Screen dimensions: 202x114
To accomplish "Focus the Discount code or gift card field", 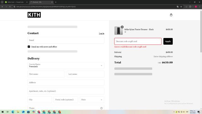I will click(138, 41).
